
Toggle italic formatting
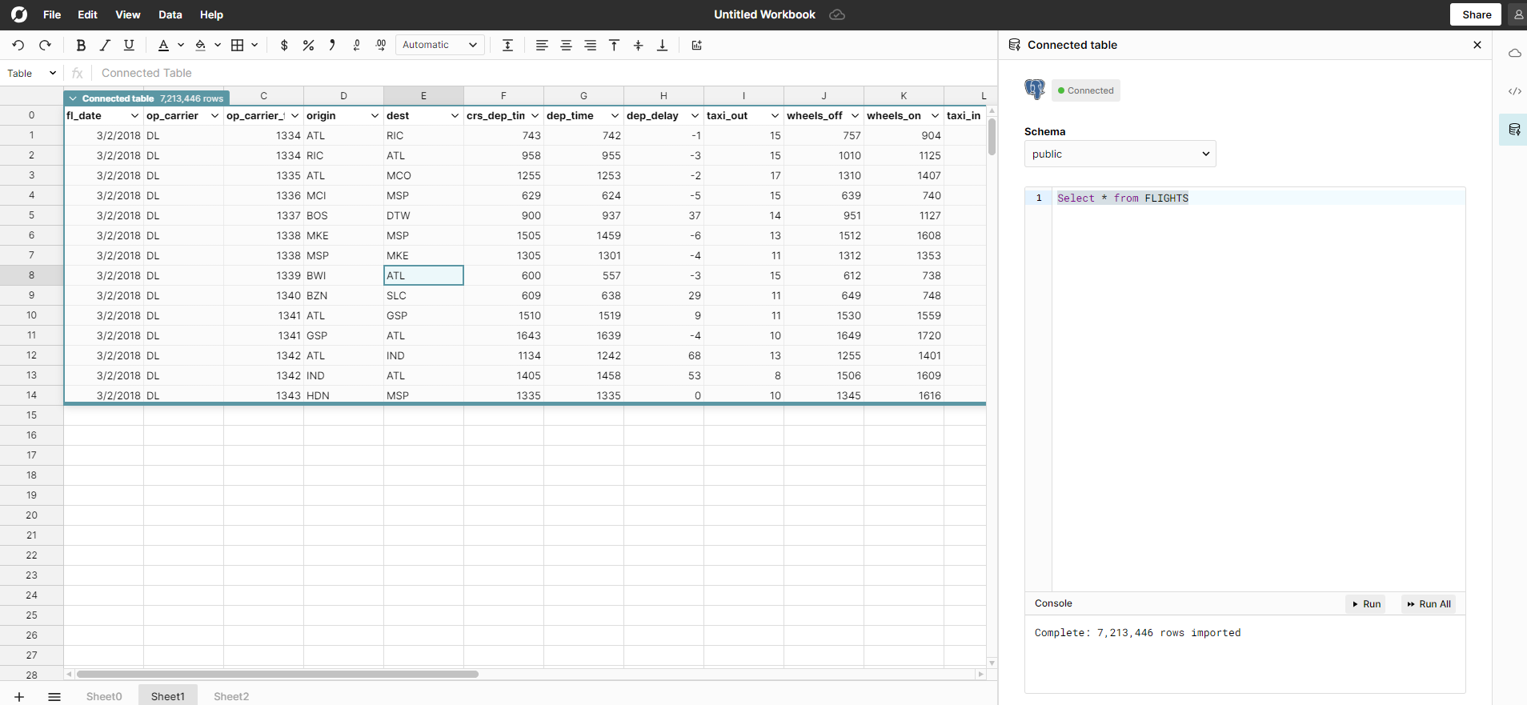coord(105,46)
